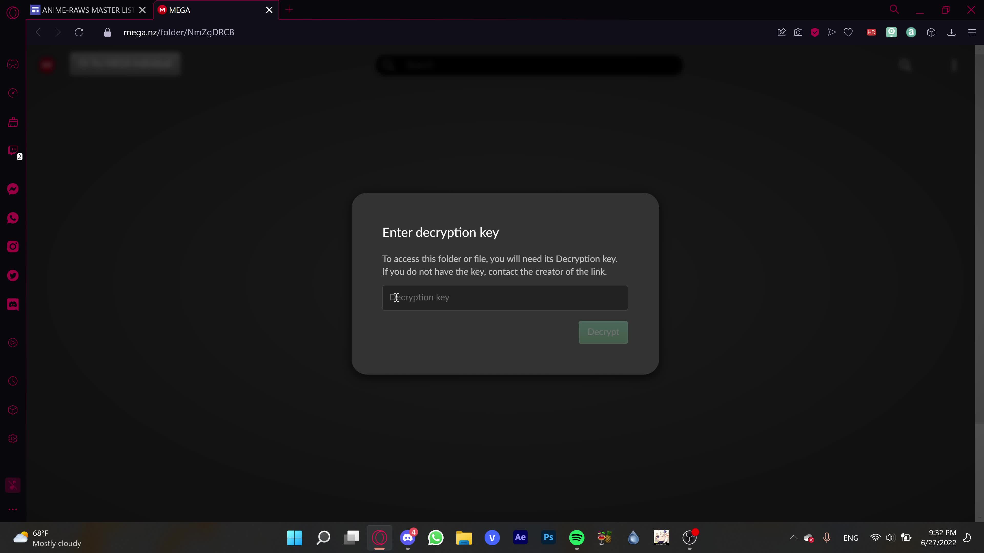Image resolution: width=984 pixels, height=553 pixels.
Task: Open Twitch panel in sidebar
Action: coord(13,150)
